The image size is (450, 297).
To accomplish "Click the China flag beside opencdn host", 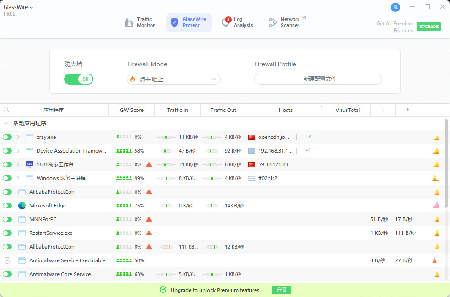I will tap(251, 137).
